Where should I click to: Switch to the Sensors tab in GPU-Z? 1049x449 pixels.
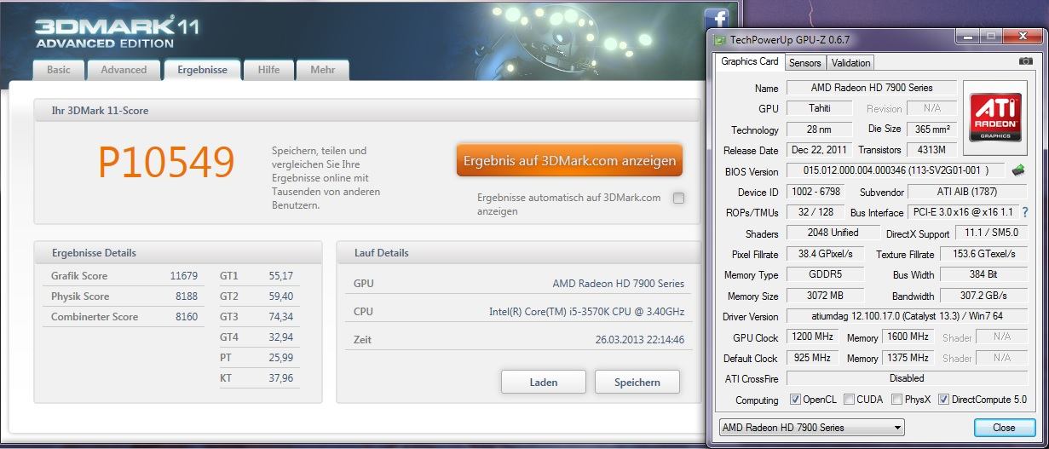point(804,62)
